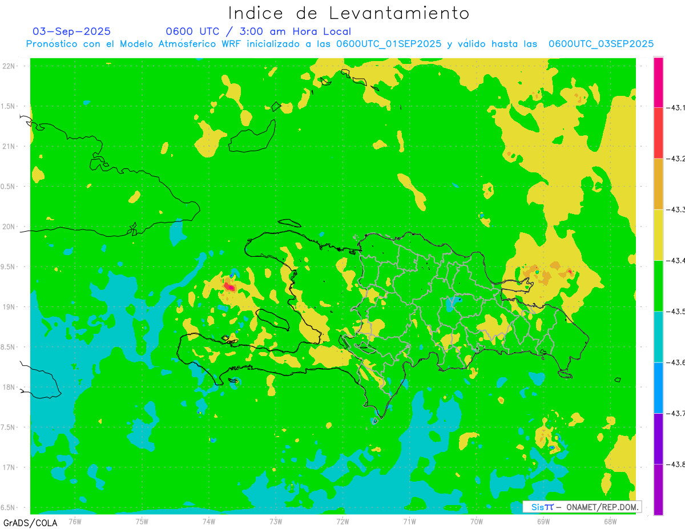The width and height of the screenshot is (685, 529).
Task: Select the date label '03-Sep-2025'
Action: point(72,31)
